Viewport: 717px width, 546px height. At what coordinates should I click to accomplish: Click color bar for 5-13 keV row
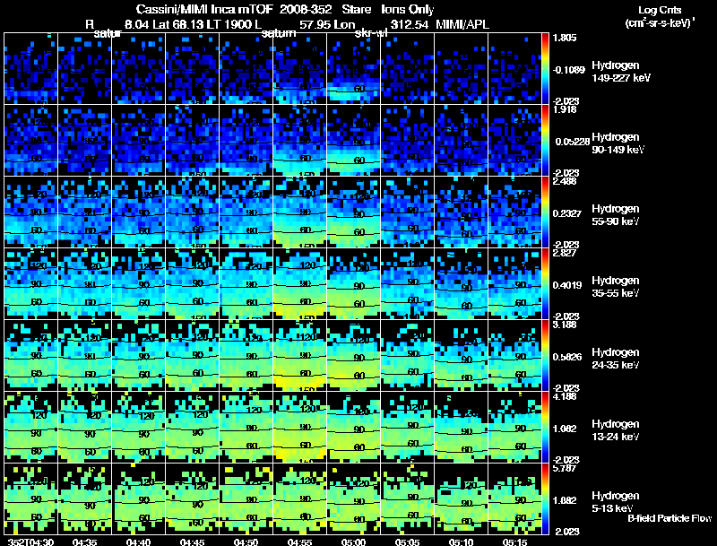tap(545, 499)
